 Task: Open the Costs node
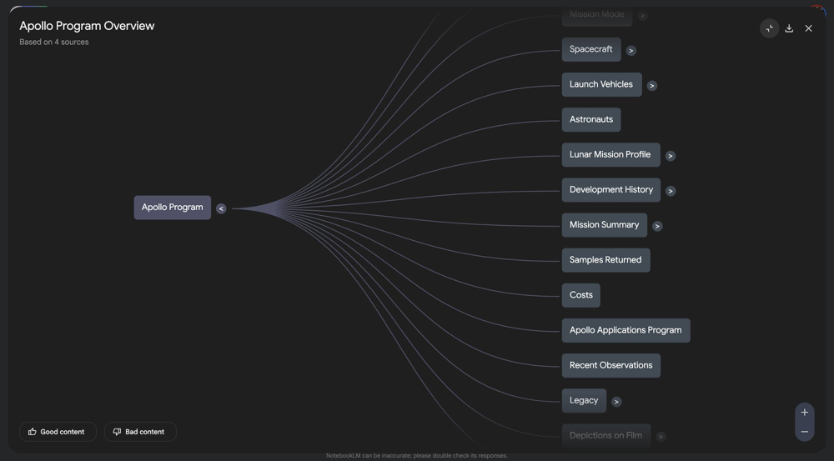pos(580,295)
